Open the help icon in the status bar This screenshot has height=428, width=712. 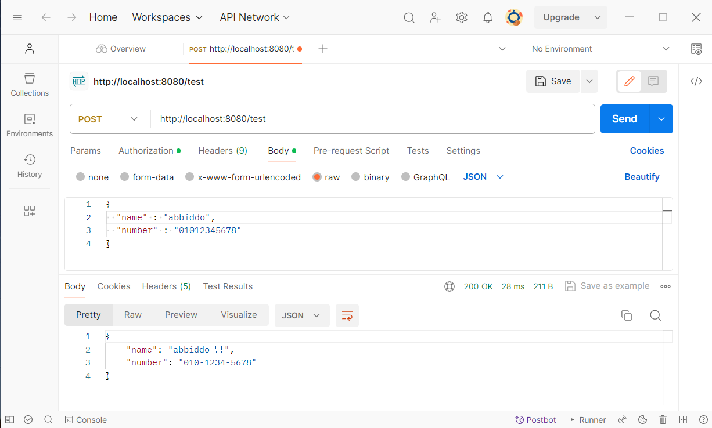coord(703,420)
